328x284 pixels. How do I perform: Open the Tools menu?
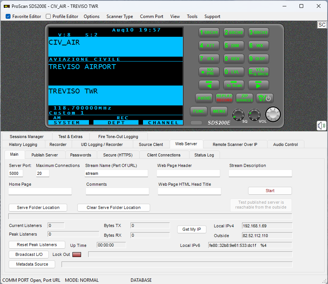(x=192, y=17)
